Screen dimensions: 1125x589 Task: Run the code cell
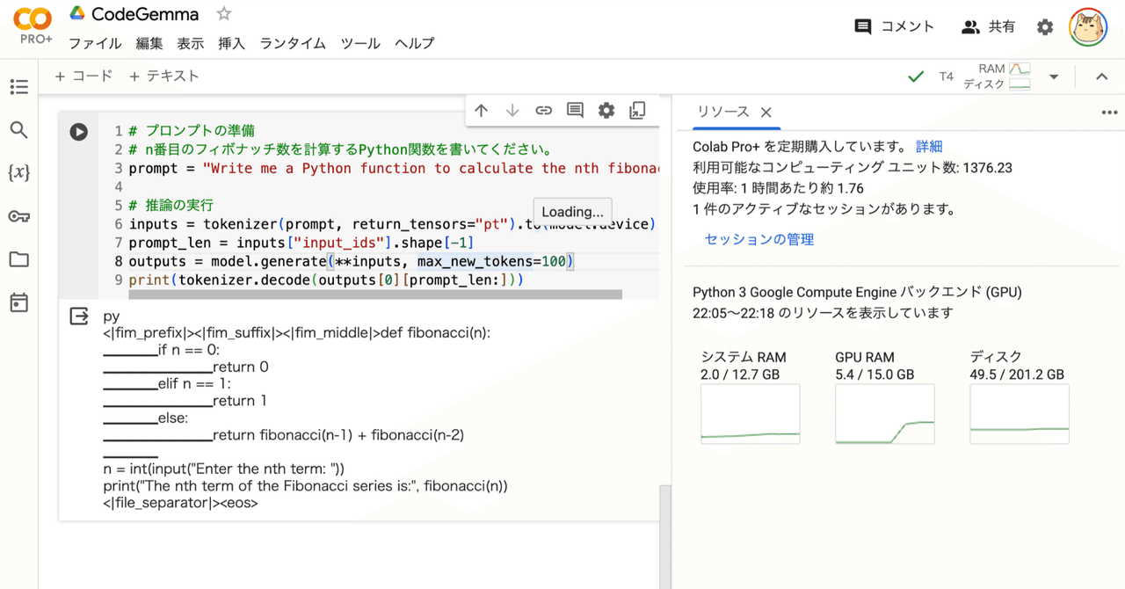point(78,131)
